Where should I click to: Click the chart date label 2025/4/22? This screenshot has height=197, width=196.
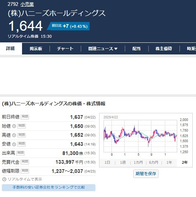111,117
